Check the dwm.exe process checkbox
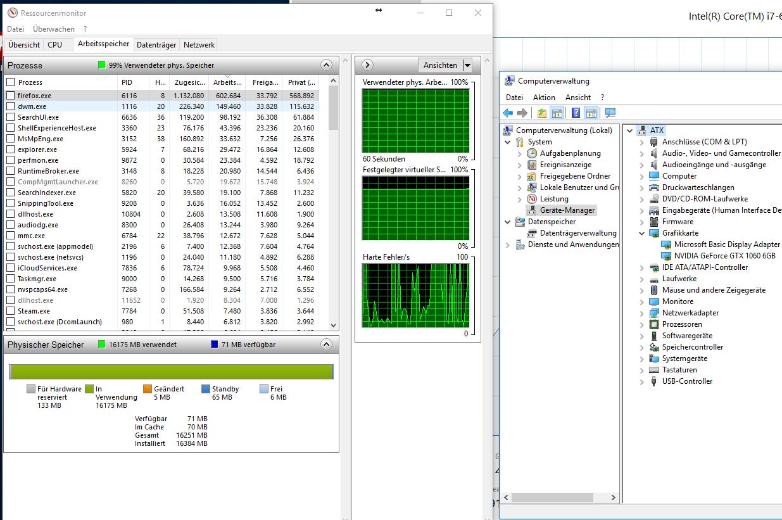The height and width of the screenshot is (520, 782). pos(10,106)
